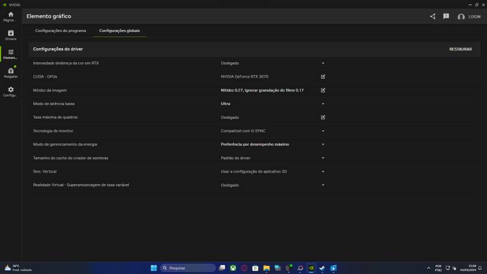Image resolution: width=487 pixels, height=274 pixels.
Task: Expand Tamanho do cache do criador de sombras dropdown
Action: (323, 158)
